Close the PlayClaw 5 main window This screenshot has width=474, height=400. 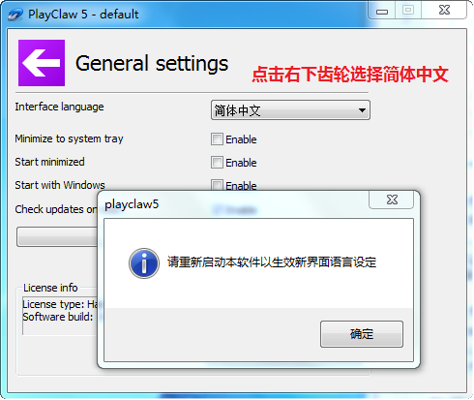click(444, 11)
